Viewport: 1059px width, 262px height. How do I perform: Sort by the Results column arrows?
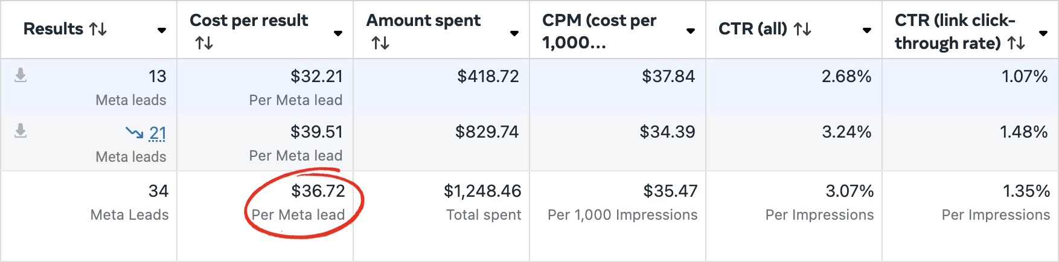98,29
